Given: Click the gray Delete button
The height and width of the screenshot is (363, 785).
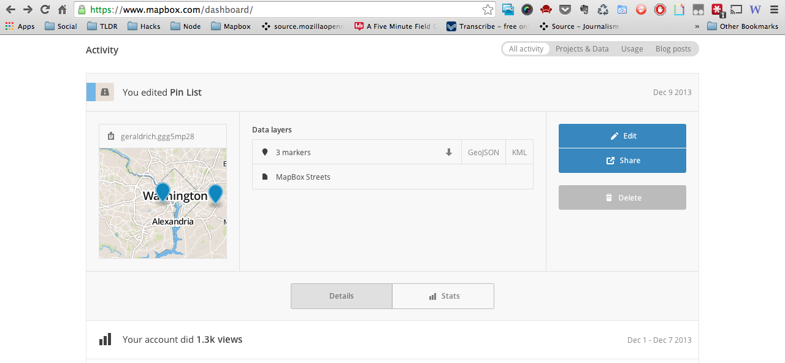Looking at the screenshot, I should coord(622,197).
